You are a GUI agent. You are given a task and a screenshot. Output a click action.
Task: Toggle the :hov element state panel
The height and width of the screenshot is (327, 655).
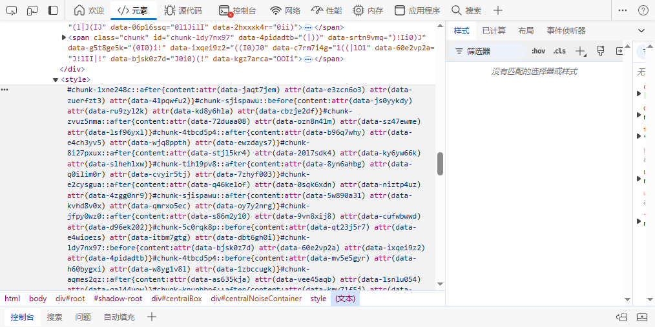pos(537,51)
